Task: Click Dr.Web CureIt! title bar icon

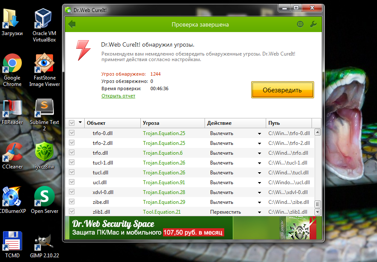Action: 68,10
